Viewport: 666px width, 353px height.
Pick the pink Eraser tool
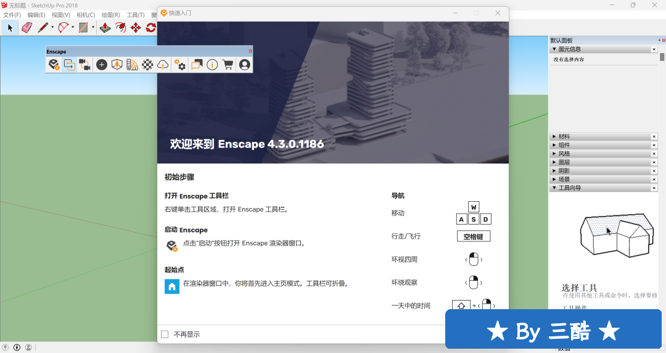(x=27, y=28)
